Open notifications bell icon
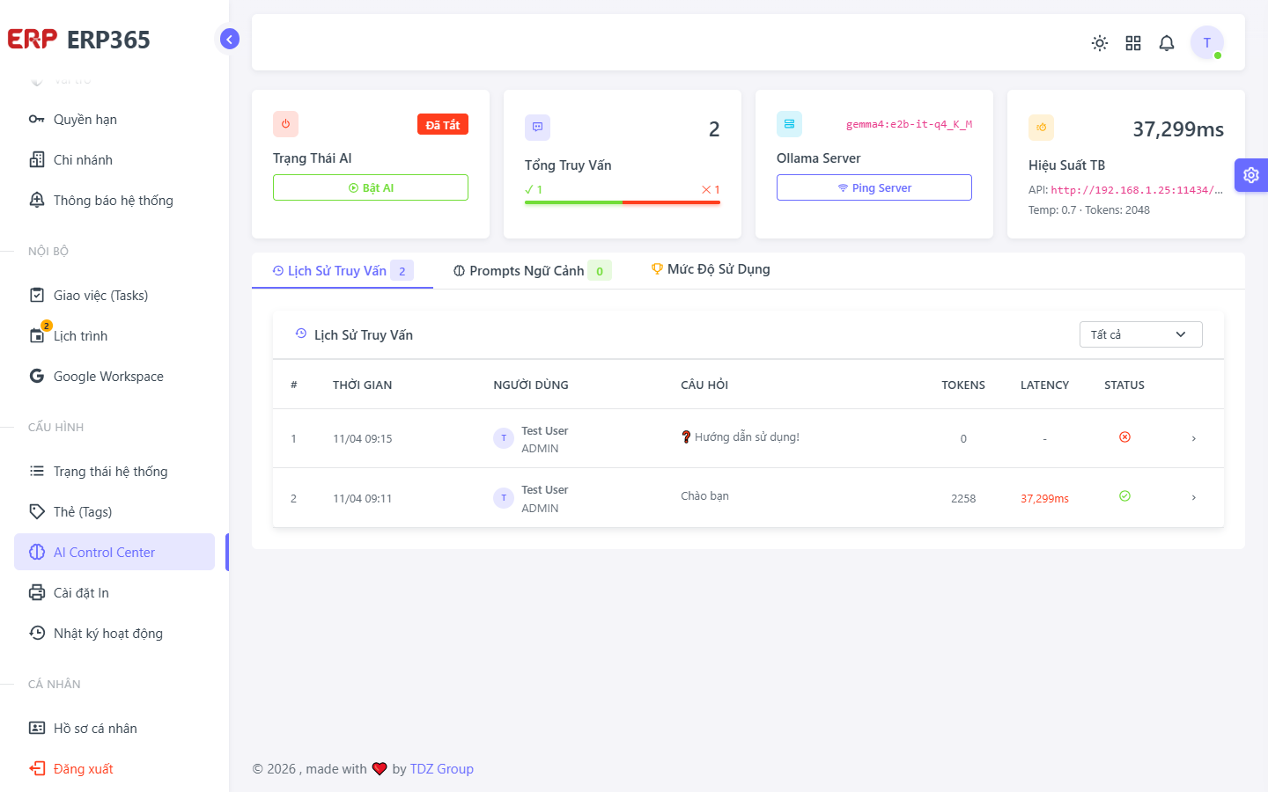 1167,43
